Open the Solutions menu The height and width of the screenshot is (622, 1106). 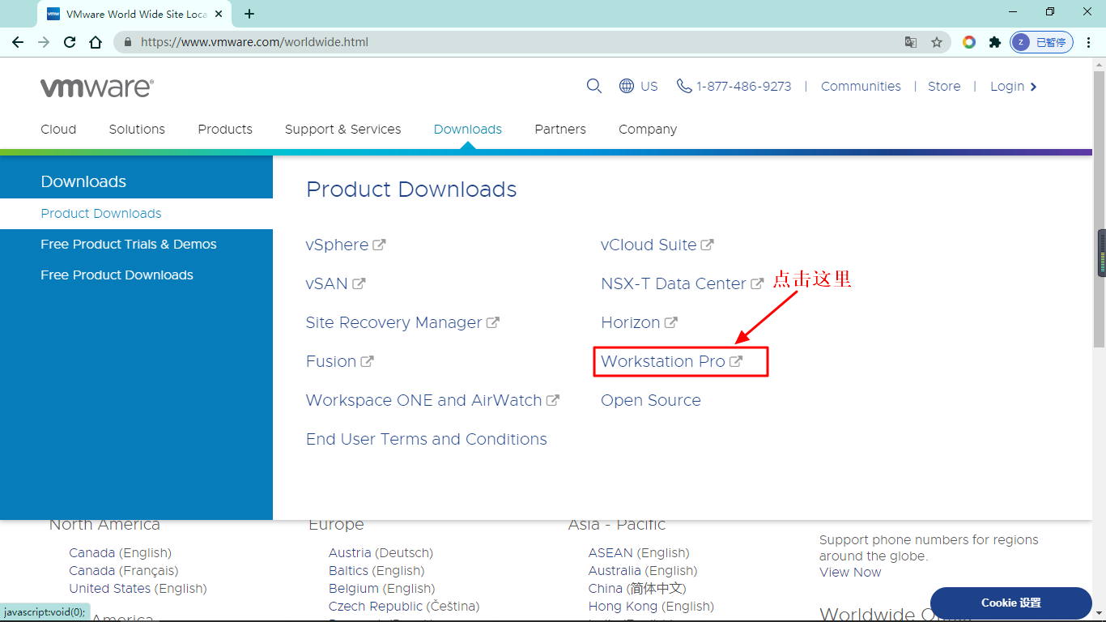[x=137, y=129]
